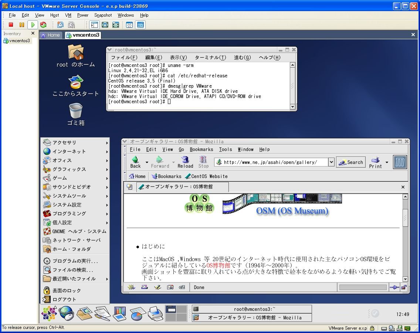Screen dimensions: 420x333
Task: Click the Reset button in VMware toolbar
Action: click(43, 25)
